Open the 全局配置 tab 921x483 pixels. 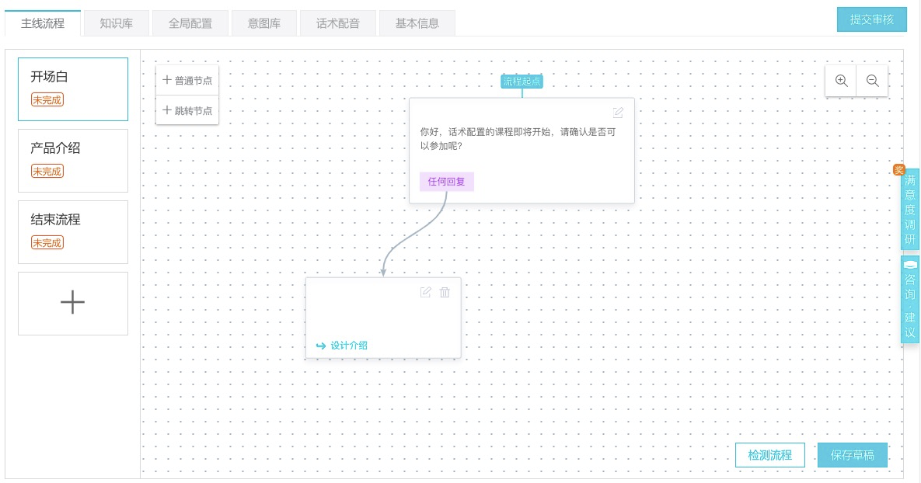(x=190, y=23)
